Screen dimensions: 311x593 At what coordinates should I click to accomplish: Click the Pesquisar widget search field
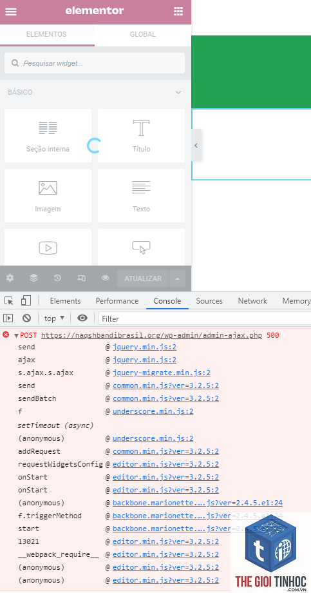[95, 63]
